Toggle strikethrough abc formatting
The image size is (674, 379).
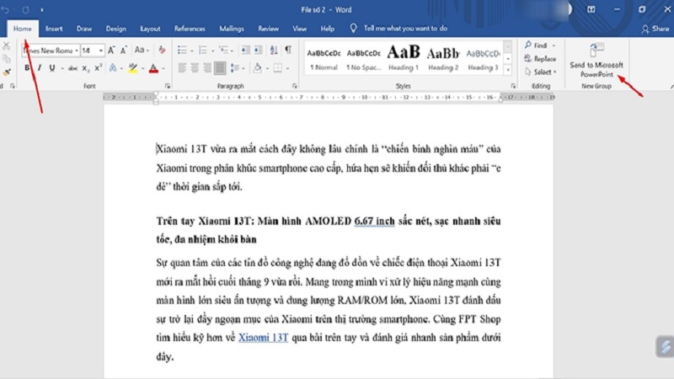click(72, 68)
